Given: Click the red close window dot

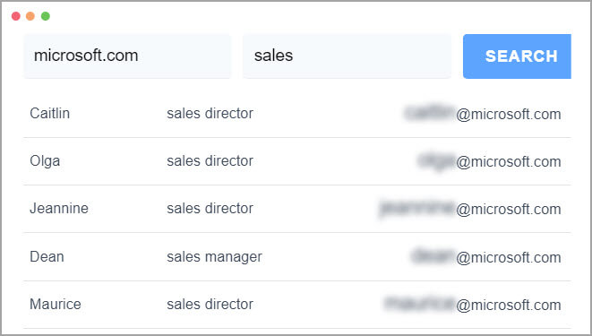Looking at the screenshot, I should tap(16, 16).
